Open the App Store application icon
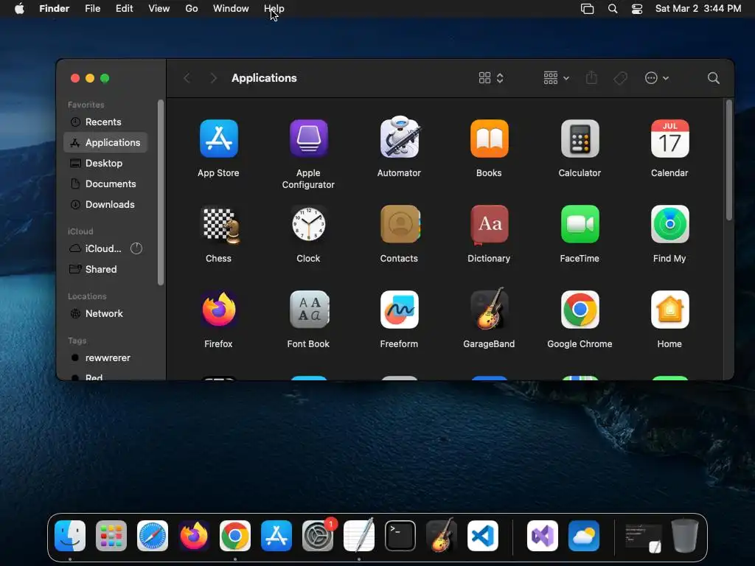The width and height of the screenshot is (755, 566). click(218, 139)
